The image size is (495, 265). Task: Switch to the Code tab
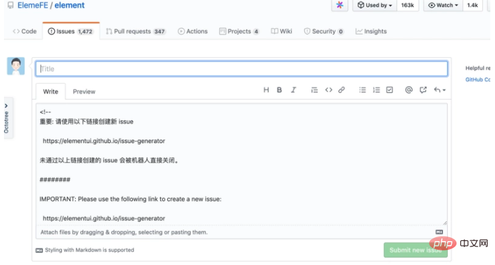pyautogui.click(x=25, y=31)
